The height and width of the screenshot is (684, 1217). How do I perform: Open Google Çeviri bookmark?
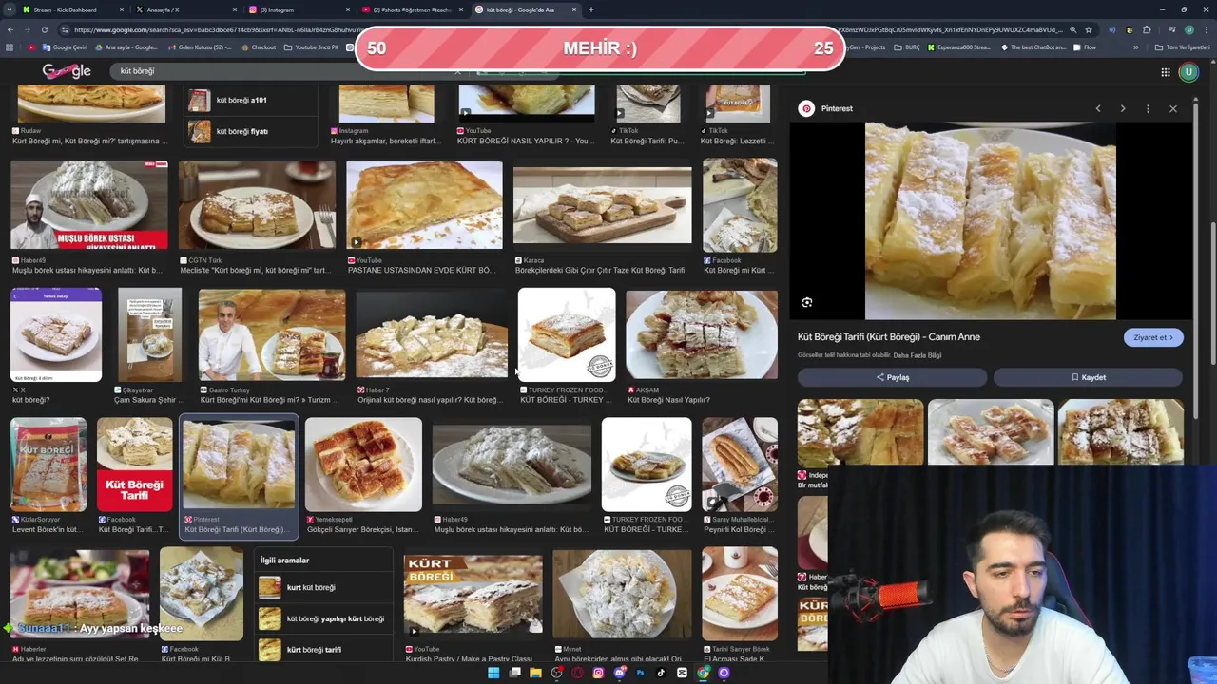tap(65, 47)
